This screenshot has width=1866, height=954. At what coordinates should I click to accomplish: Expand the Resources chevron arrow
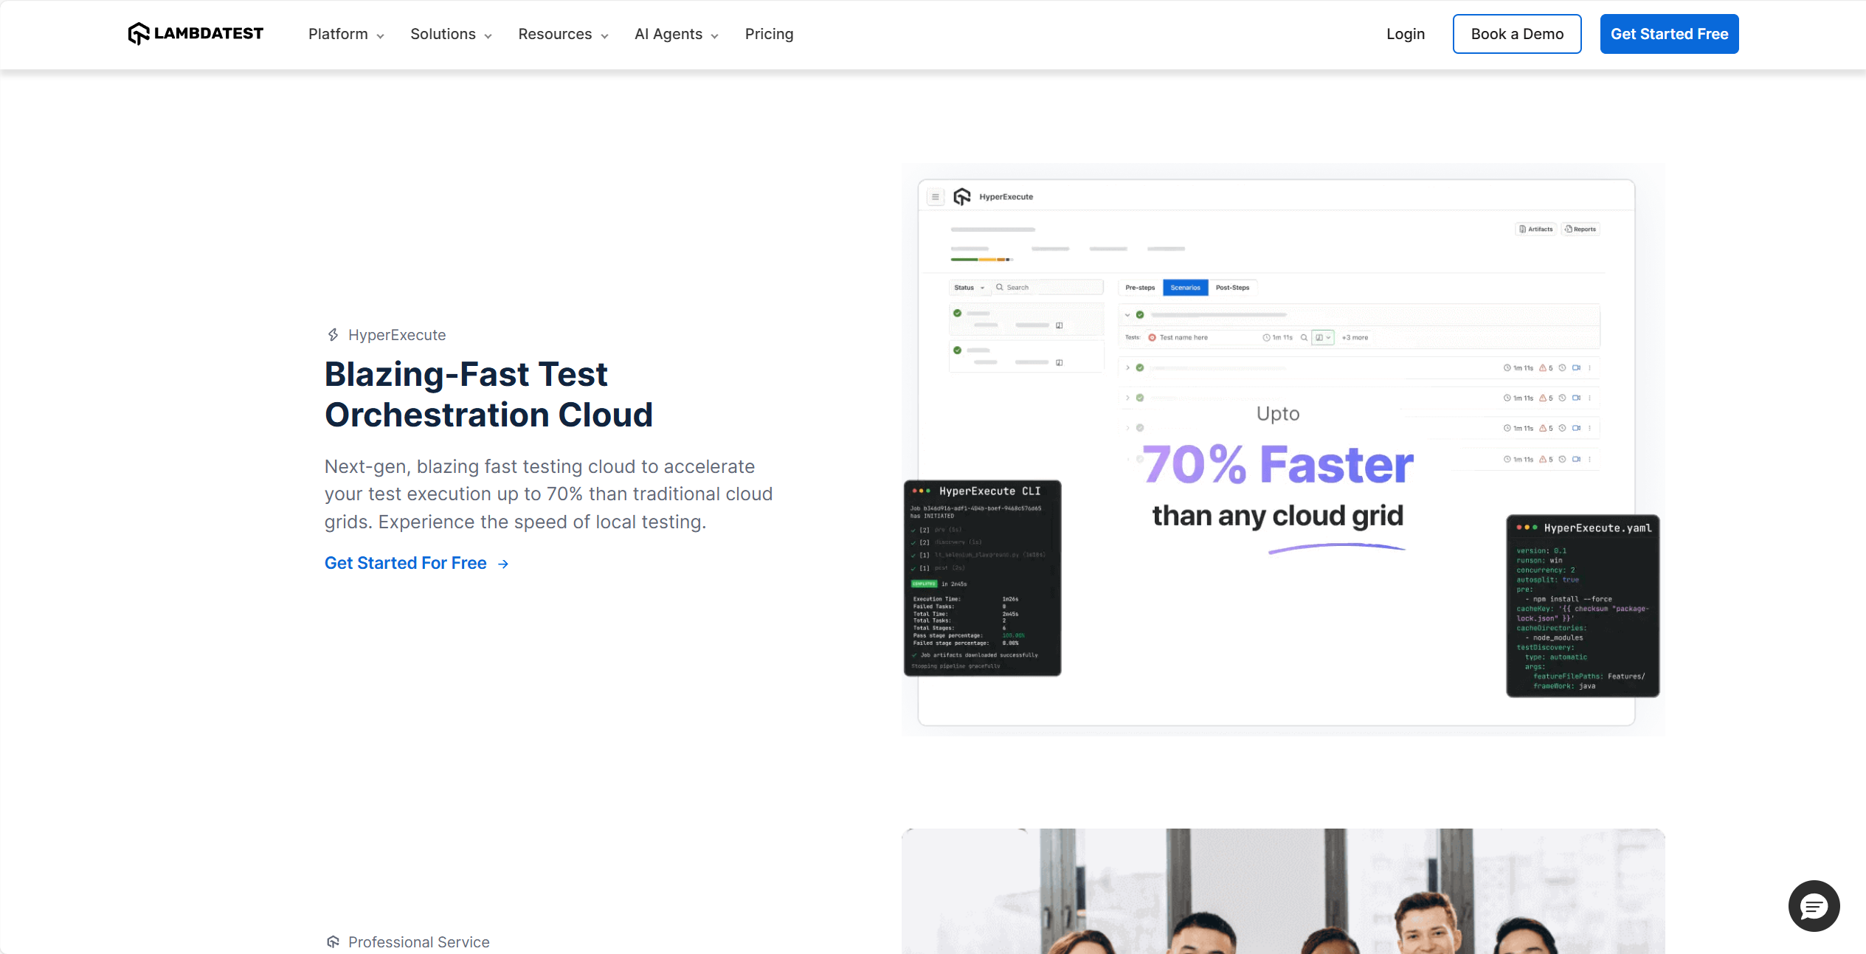click(604, 36)
